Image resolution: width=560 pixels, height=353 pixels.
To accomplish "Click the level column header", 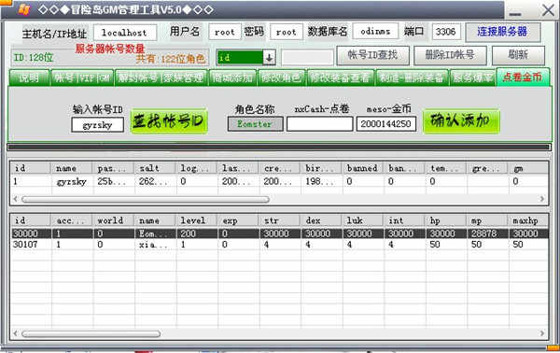I will [x=197, y=220].
